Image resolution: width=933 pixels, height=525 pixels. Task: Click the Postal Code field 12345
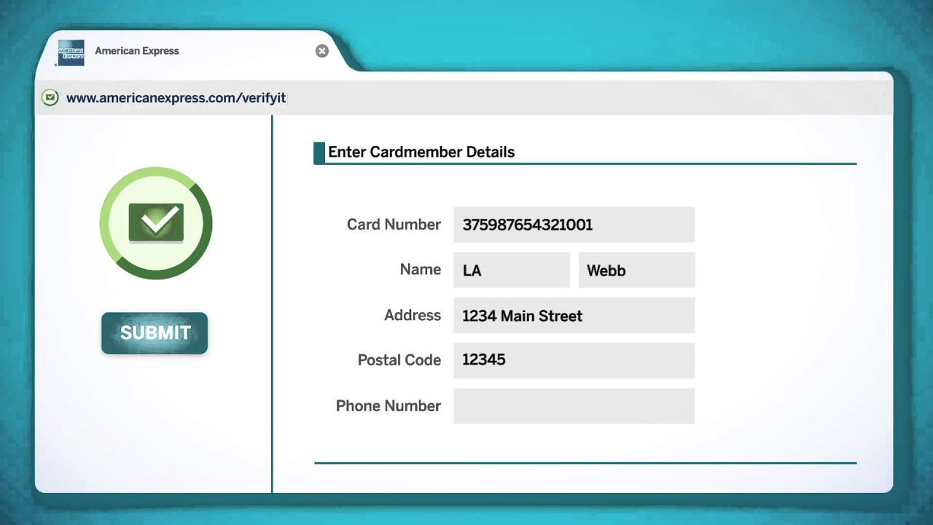(x=574, y=360)
